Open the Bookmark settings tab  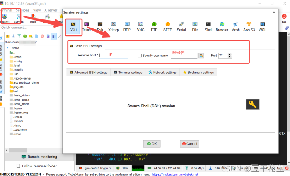198,73
